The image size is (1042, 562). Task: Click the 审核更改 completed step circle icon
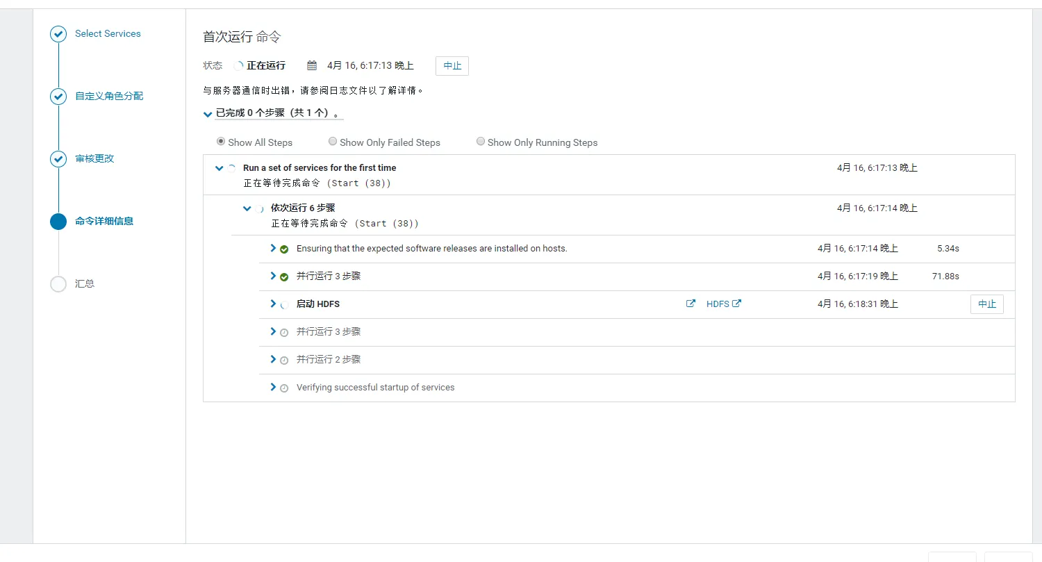click(58, 159)
